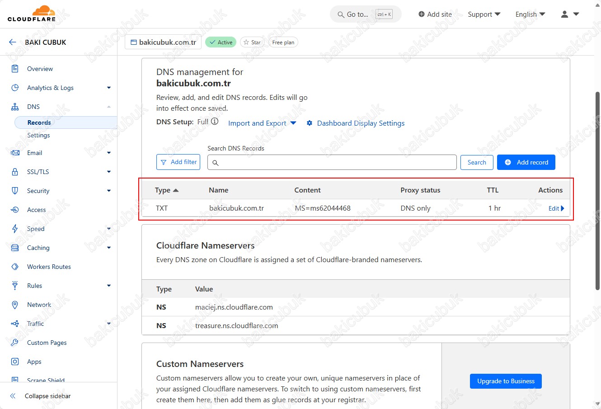Click the DNS Setup info icon

coord(215,122)
